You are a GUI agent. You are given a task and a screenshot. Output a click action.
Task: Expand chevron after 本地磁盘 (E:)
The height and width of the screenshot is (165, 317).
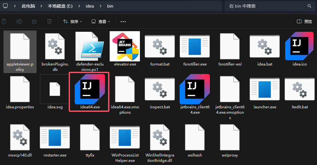pos(79,6)
